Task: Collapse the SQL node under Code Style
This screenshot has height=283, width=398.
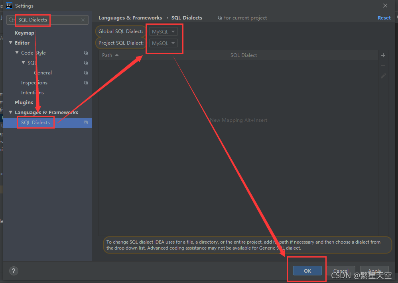Action: [24, 62]
